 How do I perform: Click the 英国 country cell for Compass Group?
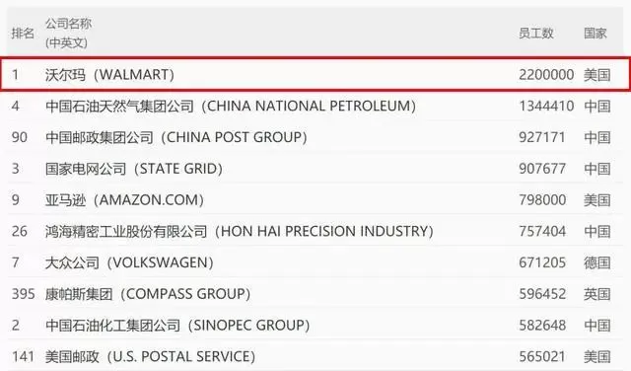597,294
